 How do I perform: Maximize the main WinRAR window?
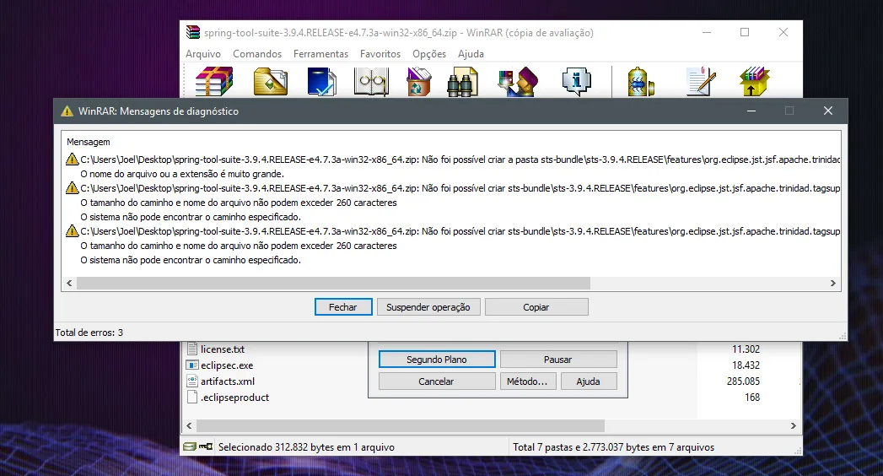(x=745, y=33)
